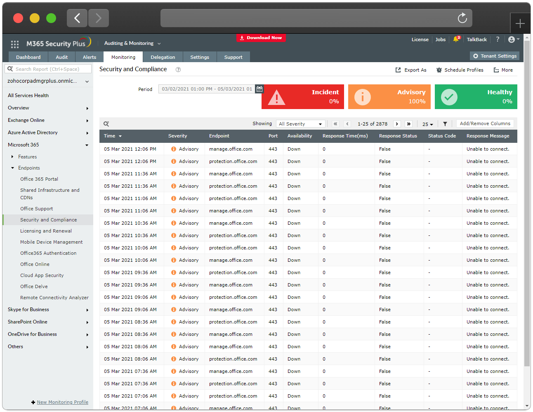Expand the OneDrive for Business section

click(87, 335)
